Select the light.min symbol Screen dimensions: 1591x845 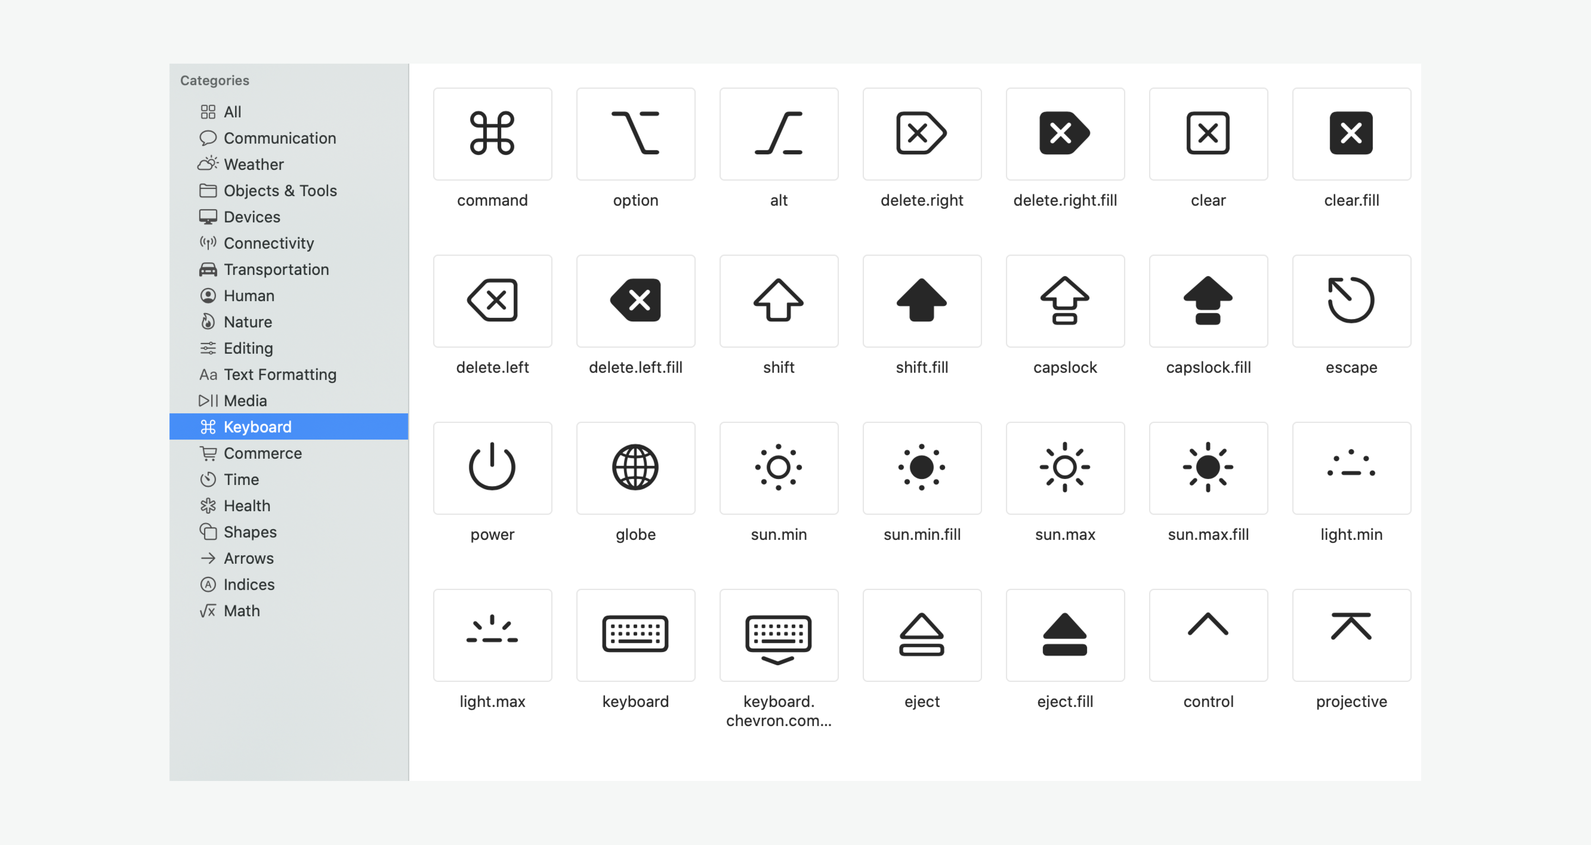point(1351,467)
